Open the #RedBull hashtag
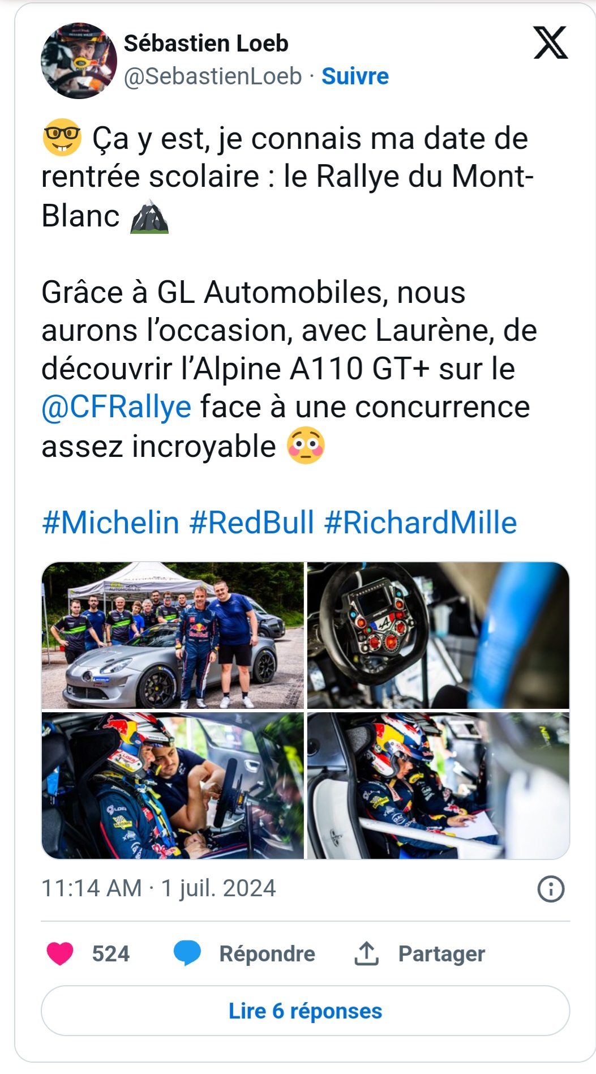The width and height of the screenshot is (596, 1074). click(x=251, y=523)
